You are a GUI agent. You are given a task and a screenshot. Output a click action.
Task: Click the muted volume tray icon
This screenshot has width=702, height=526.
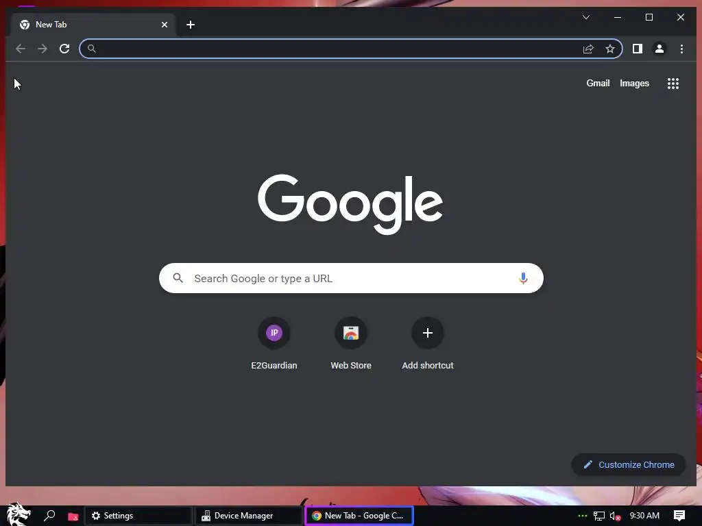616,516
